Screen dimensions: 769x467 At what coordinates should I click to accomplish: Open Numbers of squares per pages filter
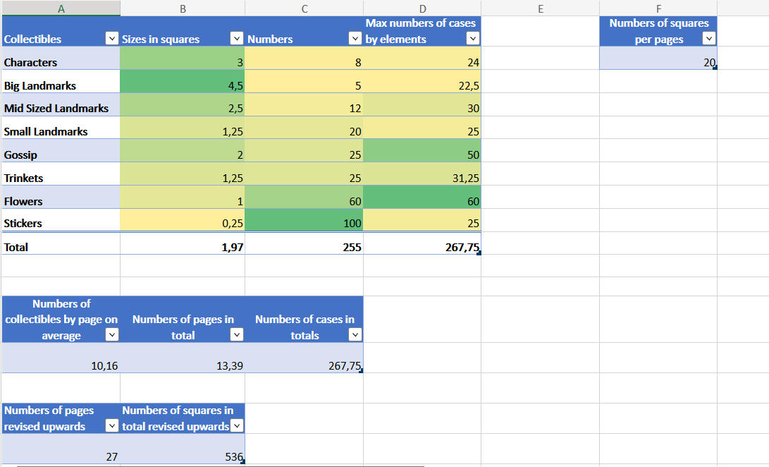click(x=708, y=39)
